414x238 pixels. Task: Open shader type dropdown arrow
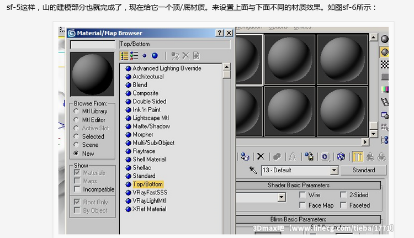(282, 197)
